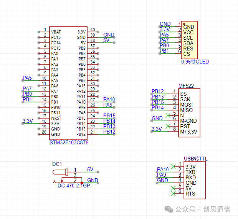Select the PA9 net label at USB-TTL RXD pin

[162, 175]
